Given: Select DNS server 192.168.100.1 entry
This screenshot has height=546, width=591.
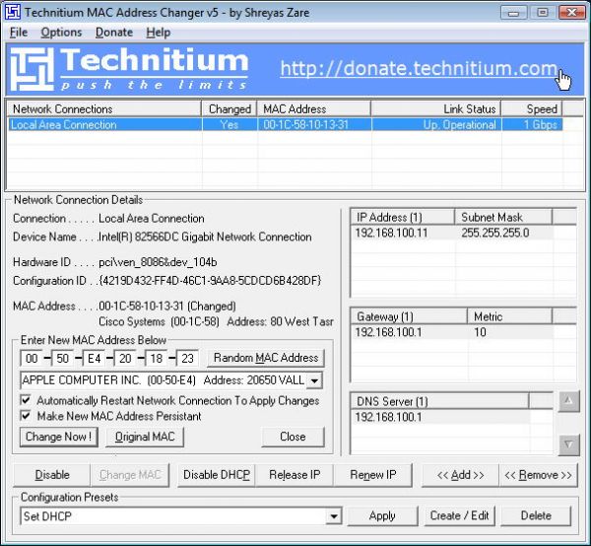Looking at the screenshot, I should click(x=389, y=417).
